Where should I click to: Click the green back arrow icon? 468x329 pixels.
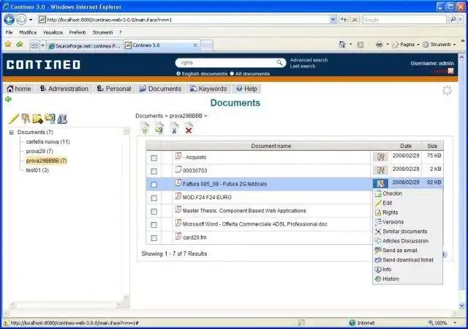coord(8,100)
